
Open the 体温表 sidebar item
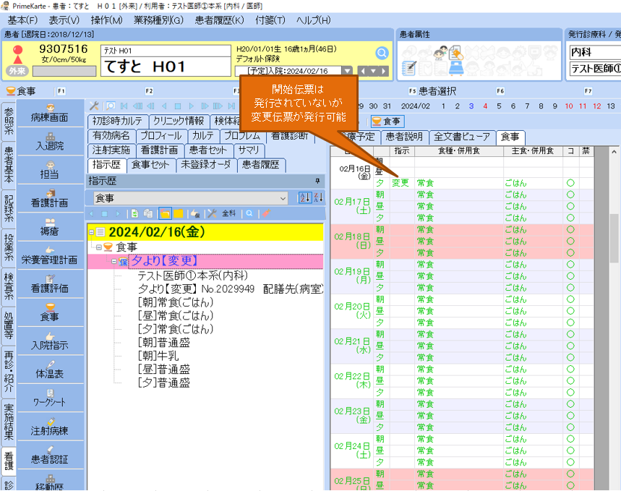tap(50, 370)
